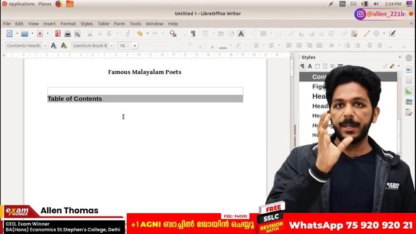Viewport: 416px width, 234px height.
Task: Open the Font Name dropdown arrow
Action: pos(112,45)
